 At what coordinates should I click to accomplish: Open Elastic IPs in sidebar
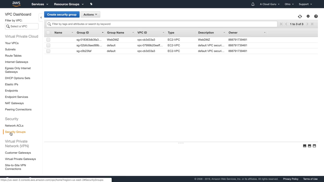[x=11, y=84]
